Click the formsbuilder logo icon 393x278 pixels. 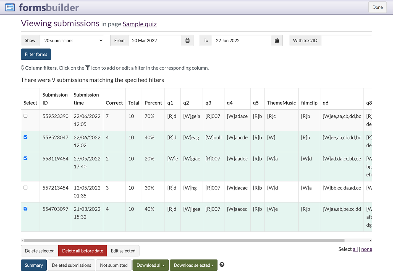tap(10, 7)
